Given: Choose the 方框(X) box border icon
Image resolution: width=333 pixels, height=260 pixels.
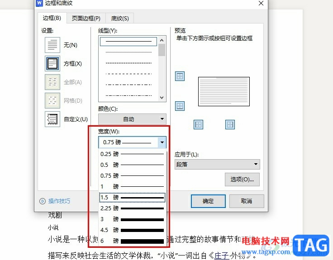Looking at the screenshot, I should click(52, 63).
